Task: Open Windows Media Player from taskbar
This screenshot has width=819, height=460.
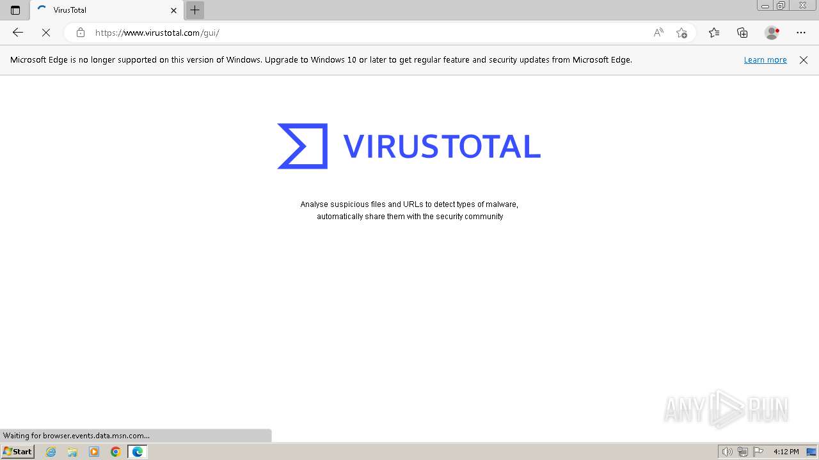Action: (x=94, y=452)
